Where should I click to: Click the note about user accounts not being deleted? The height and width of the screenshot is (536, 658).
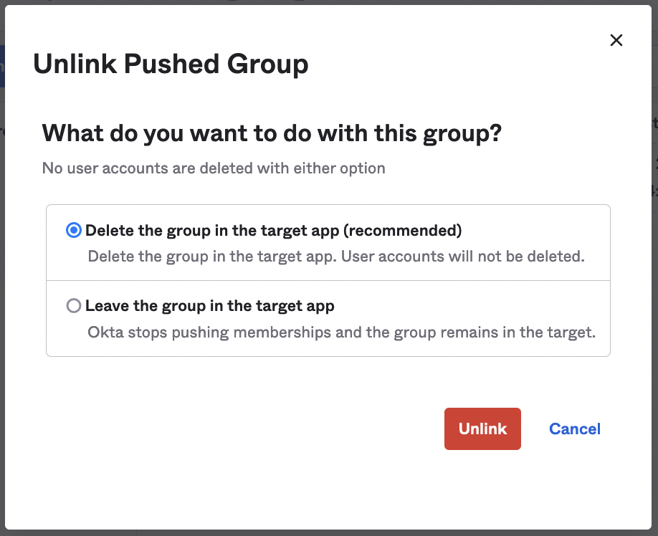[x=213, y=168]
